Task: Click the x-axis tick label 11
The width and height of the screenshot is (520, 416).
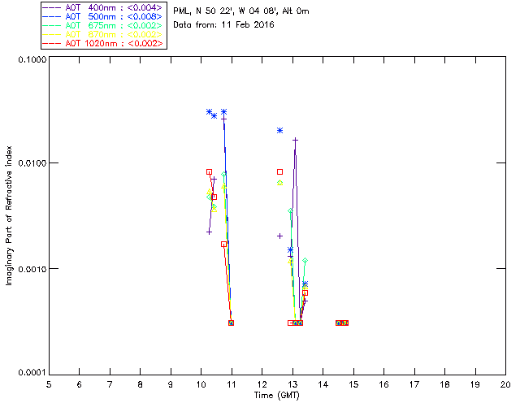Action: click(x=231, y=384)
